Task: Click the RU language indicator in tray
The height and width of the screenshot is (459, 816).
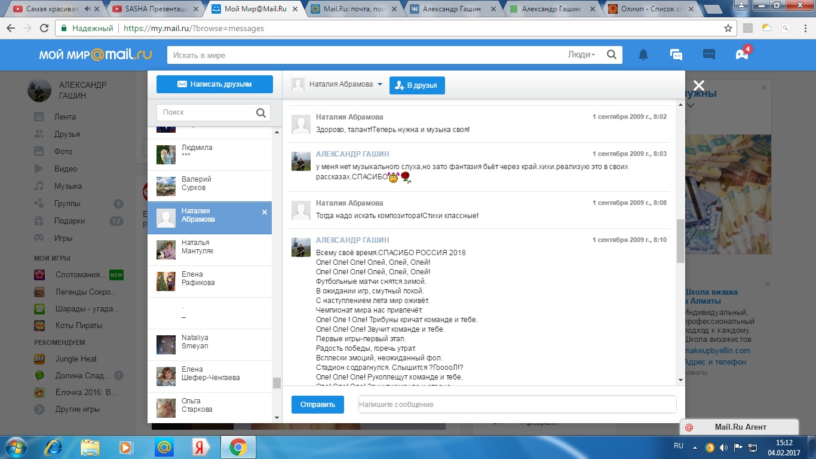Action: [679, 446]
